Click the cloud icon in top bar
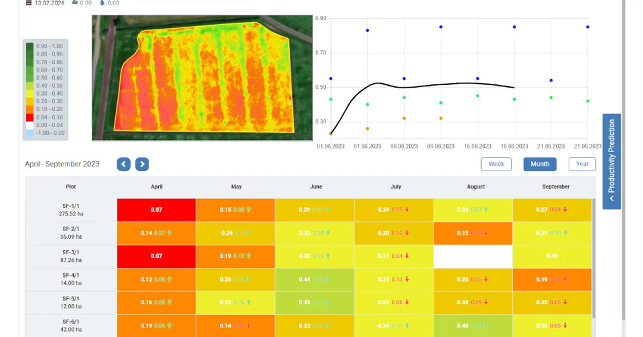Screen dimensions: 643x337 [74, 3]
